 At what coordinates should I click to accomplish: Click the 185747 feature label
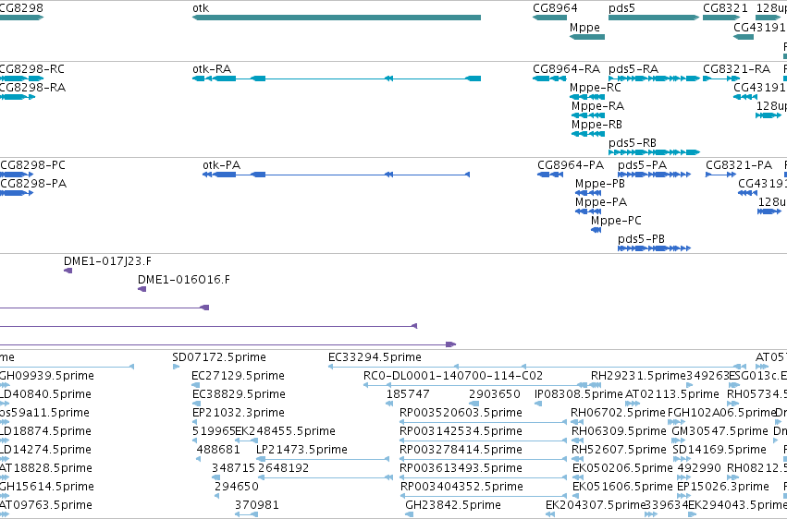coord(408,394)
